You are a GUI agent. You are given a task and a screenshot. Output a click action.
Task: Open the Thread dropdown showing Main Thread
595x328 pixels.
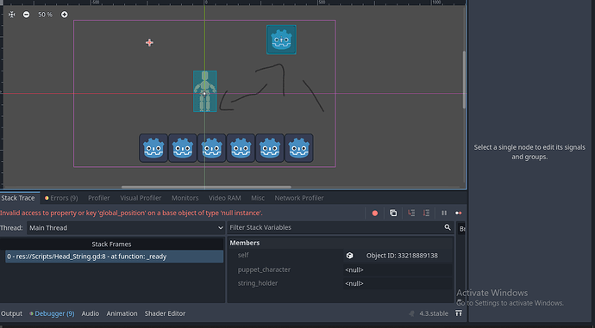point(126,227)
